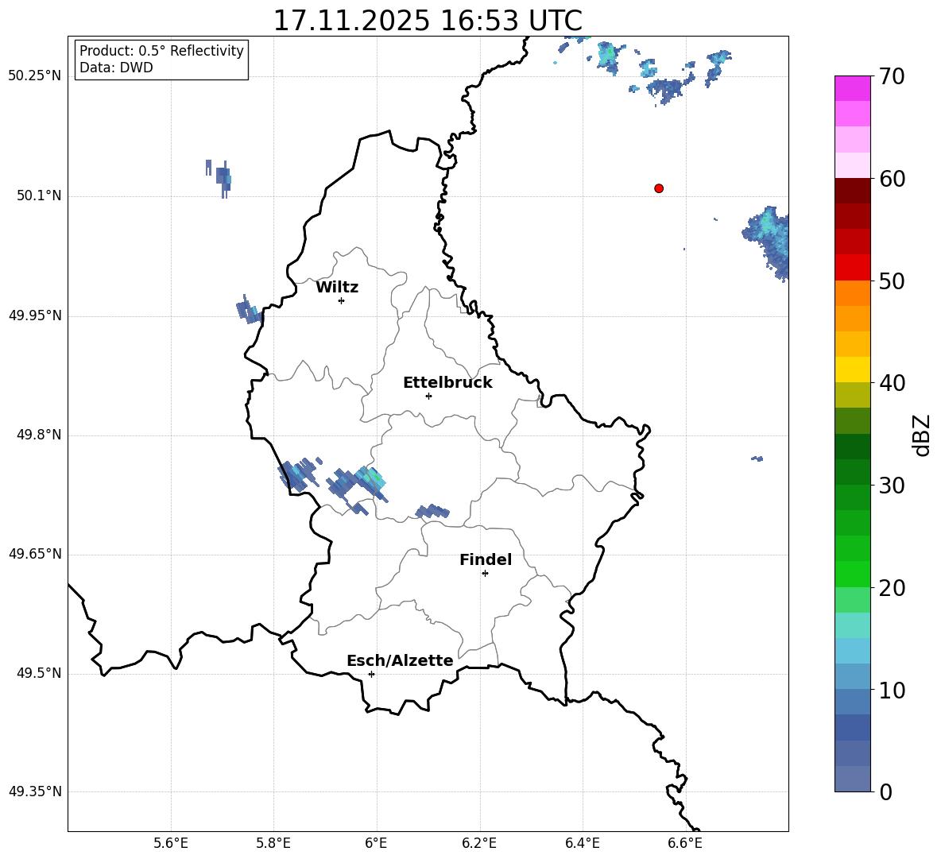
Task: Click the cross marker below Wiltz
Action: tap(342, 300)
